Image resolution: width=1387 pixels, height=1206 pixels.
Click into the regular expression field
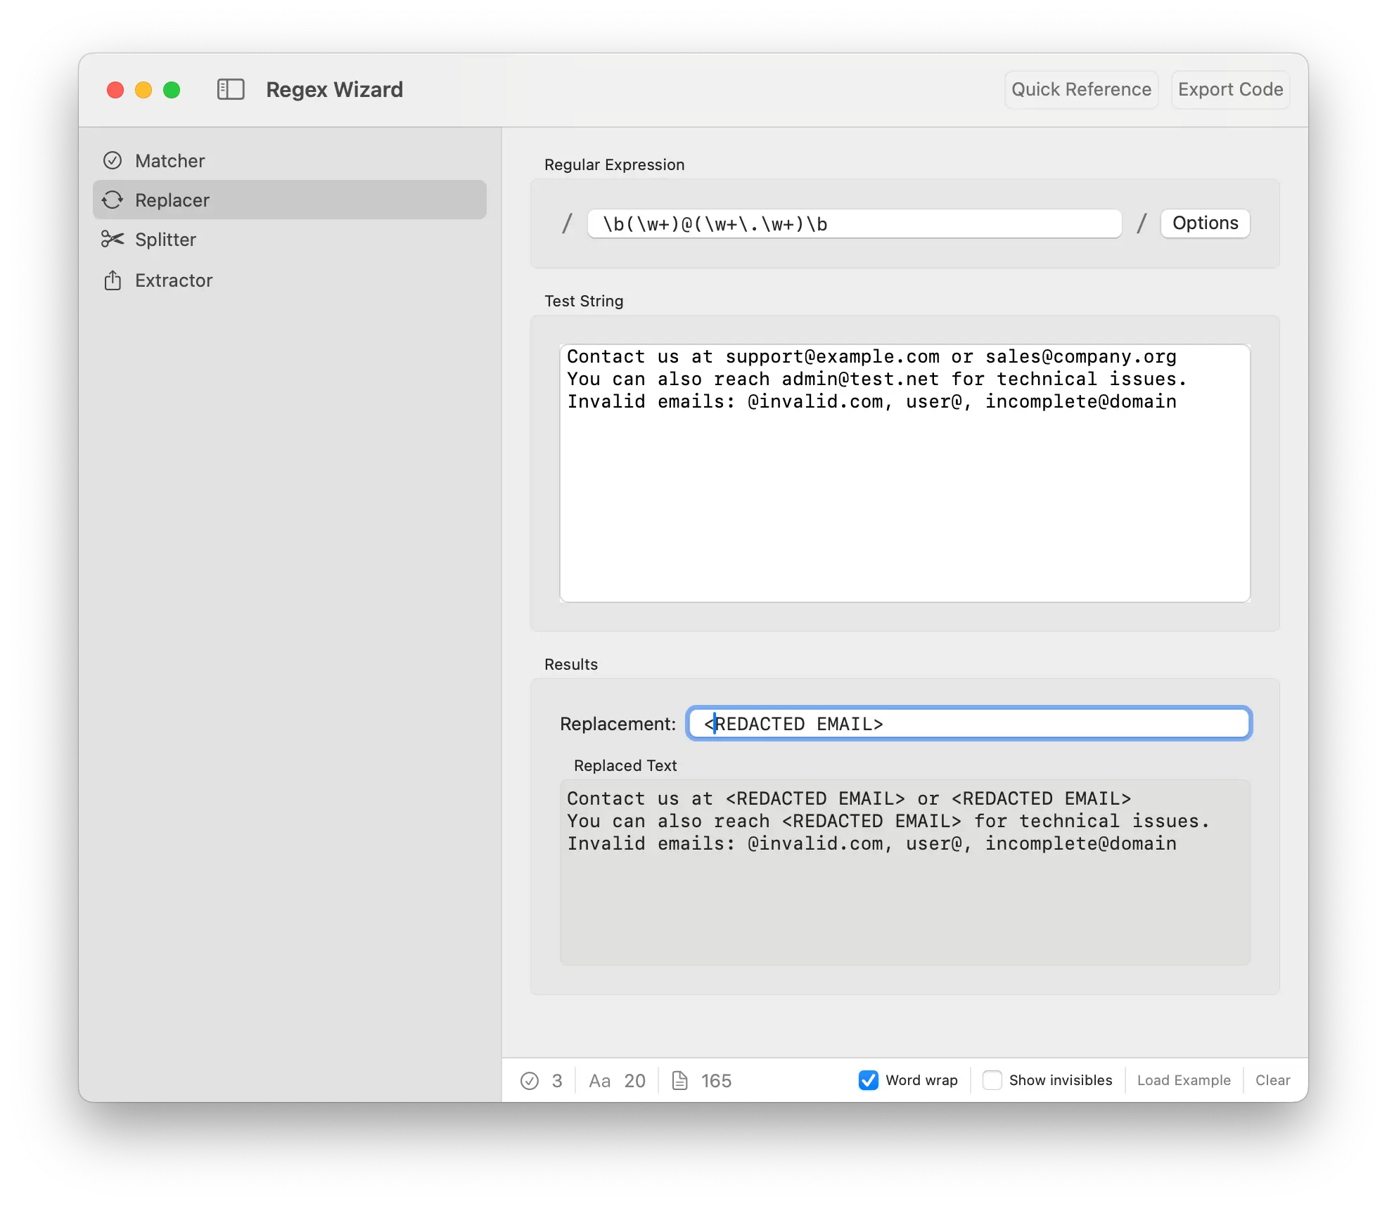(854, 224)
